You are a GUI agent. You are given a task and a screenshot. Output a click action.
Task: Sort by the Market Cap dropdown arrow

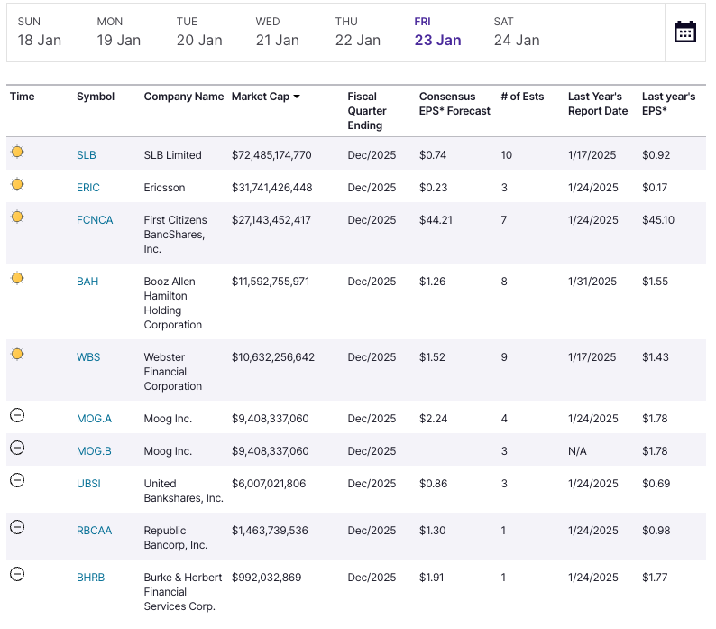pos(296,97)
